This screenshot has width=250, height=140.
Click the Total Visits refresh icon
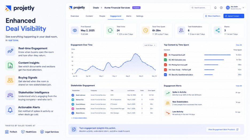pos(110,30)
